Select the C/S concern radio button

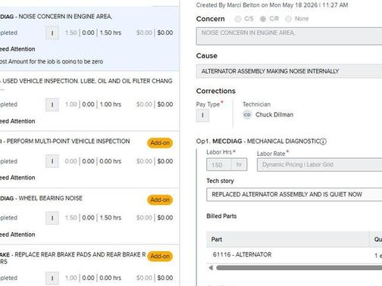(238, 19)
